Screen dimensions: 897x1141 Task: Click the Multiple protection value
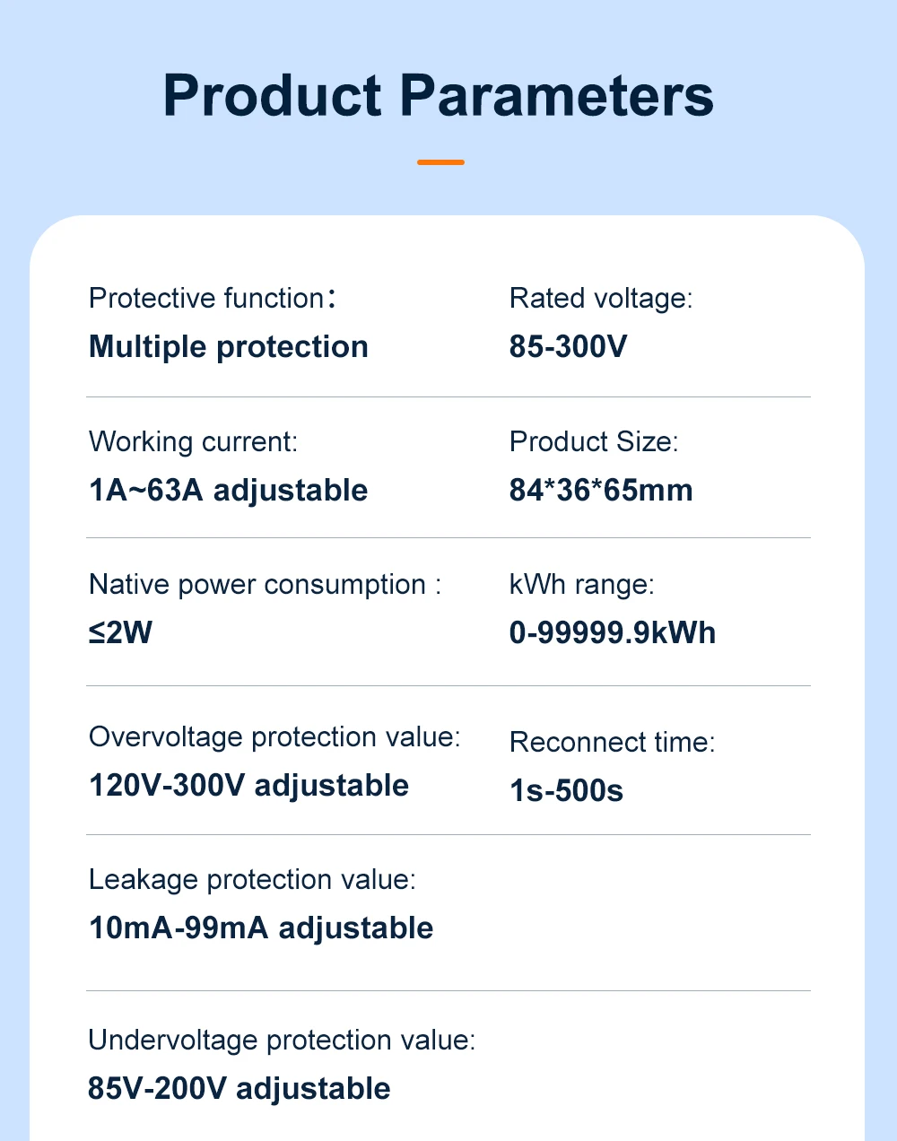229,347
